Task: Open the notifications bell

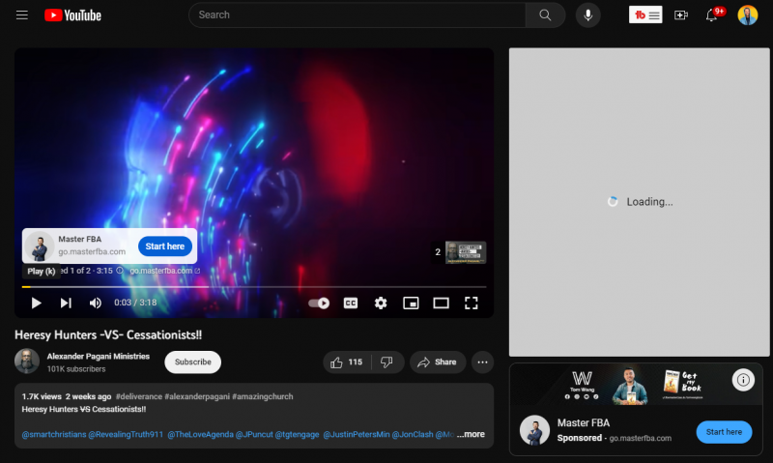Action: [713, 15]
